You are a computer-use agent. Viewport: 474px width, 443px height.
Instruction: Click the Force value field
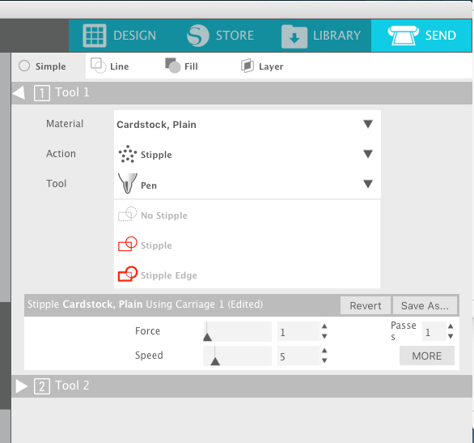[x=298, y=332]
